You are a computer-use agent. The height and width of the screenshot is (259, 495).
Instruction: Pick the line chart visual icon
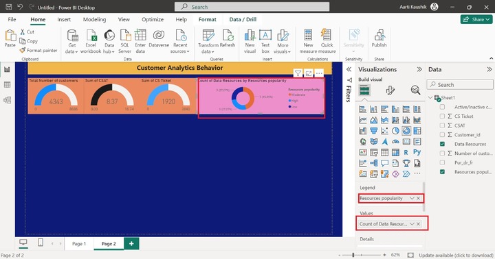coord(363,120)
